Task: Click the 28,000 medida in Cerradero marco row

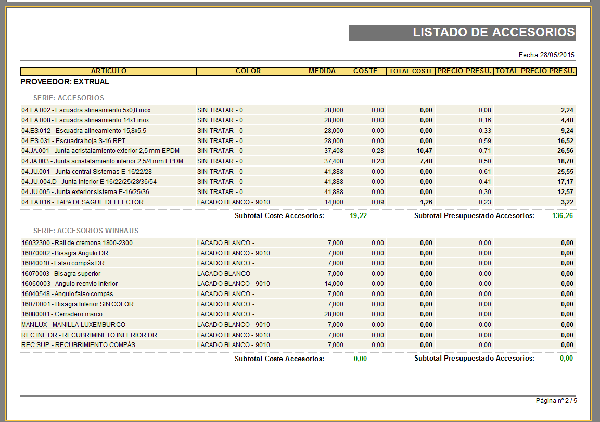Action: tap(334, 314)
